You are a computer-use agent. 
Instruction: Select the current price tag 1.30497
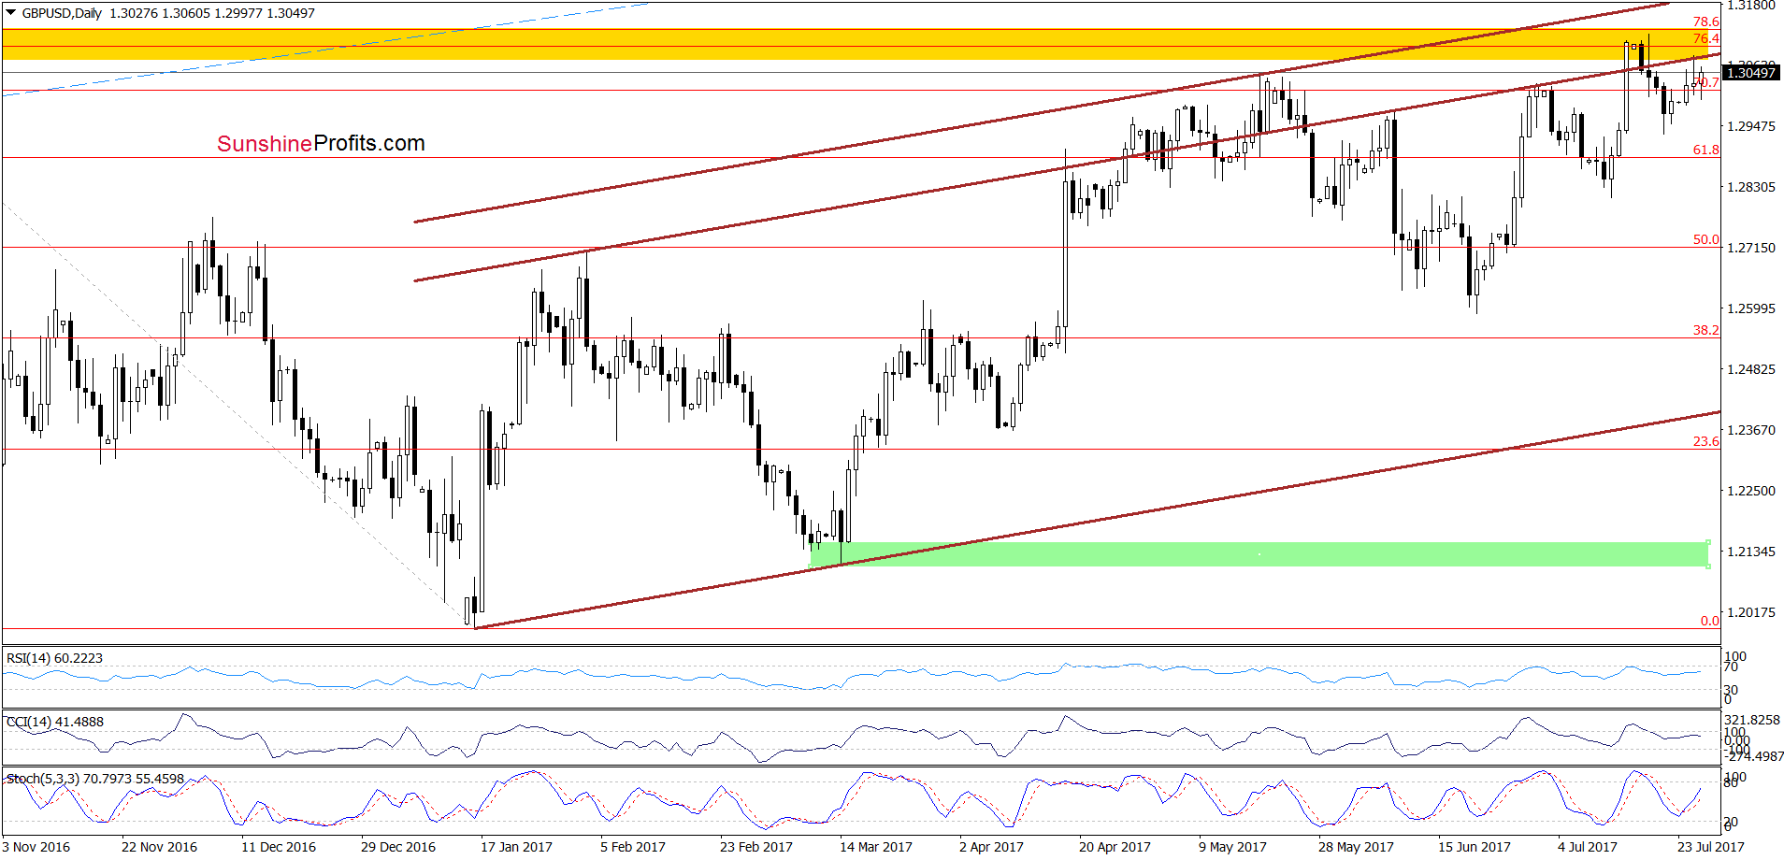point(1750,73)
